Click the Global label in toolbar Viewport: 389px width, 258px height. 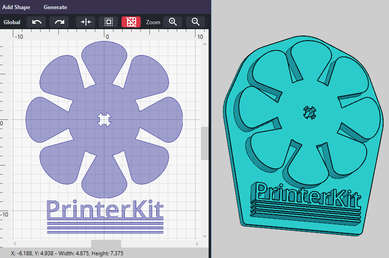coord(12,22)
